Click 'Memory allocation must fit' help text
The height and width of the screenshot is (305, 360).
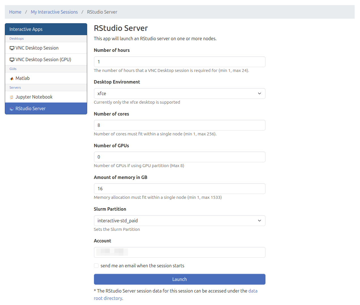[158, 197]
